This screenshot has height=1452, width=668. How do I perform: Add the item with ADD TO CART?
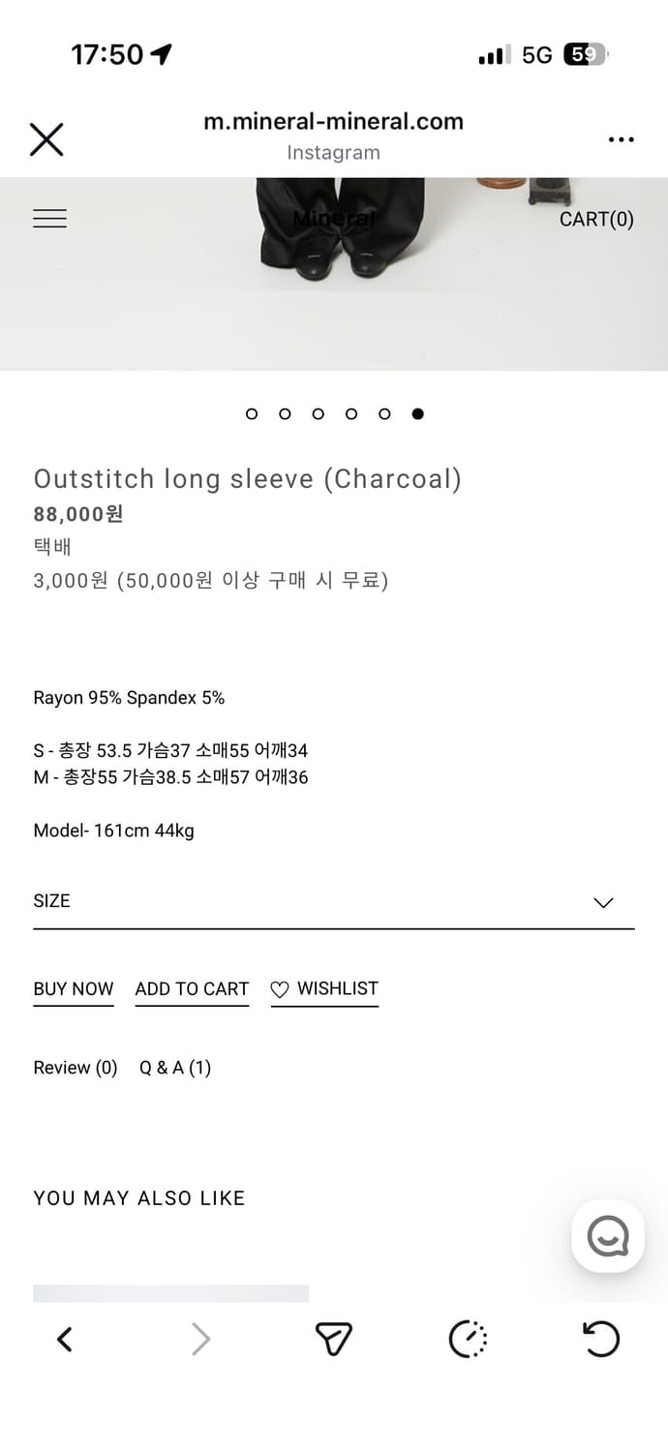pyautogui.click(x=192, y=988)
